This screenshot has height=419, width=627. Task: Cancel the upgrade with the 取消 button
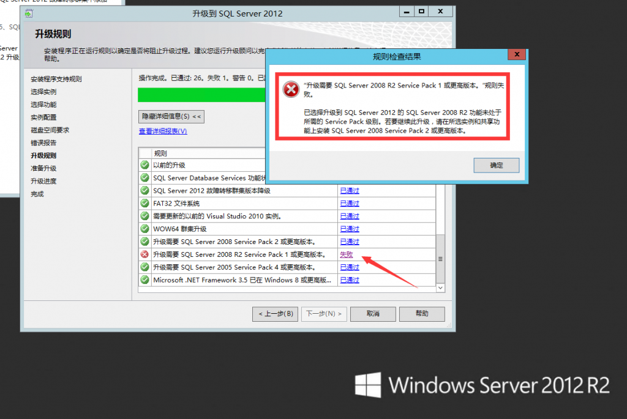(x=372, y=314)
